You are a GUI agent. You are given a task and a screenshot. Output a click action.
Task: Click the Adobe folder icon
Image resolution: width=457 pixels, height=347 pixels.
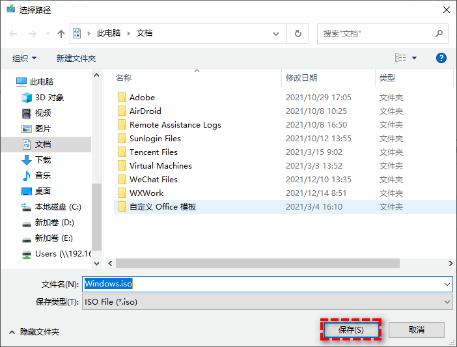point(122,97)
